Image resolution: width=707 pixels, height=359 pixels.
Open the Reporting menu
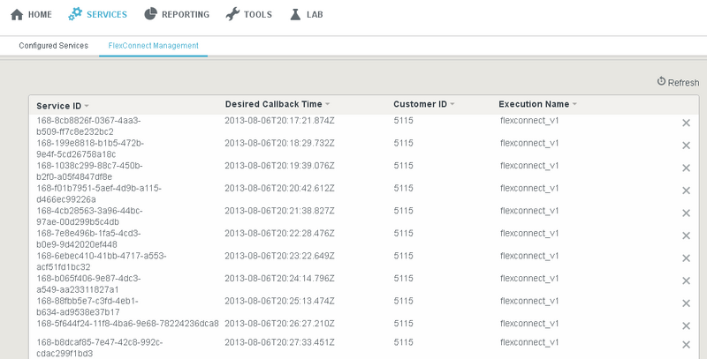point(177,14)
